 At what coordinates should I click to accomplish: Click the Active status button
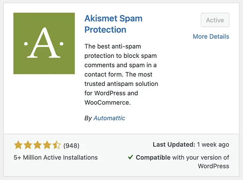(215, 20)
